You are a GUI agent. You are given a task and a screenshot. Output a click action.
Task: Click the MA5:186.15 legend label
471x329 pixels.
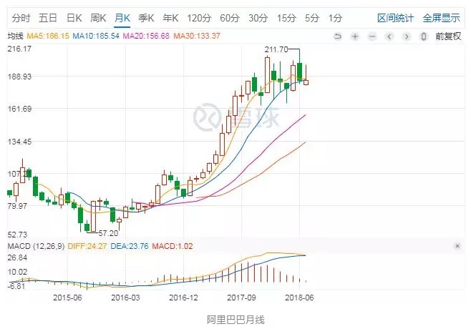[x=48, y=36]
